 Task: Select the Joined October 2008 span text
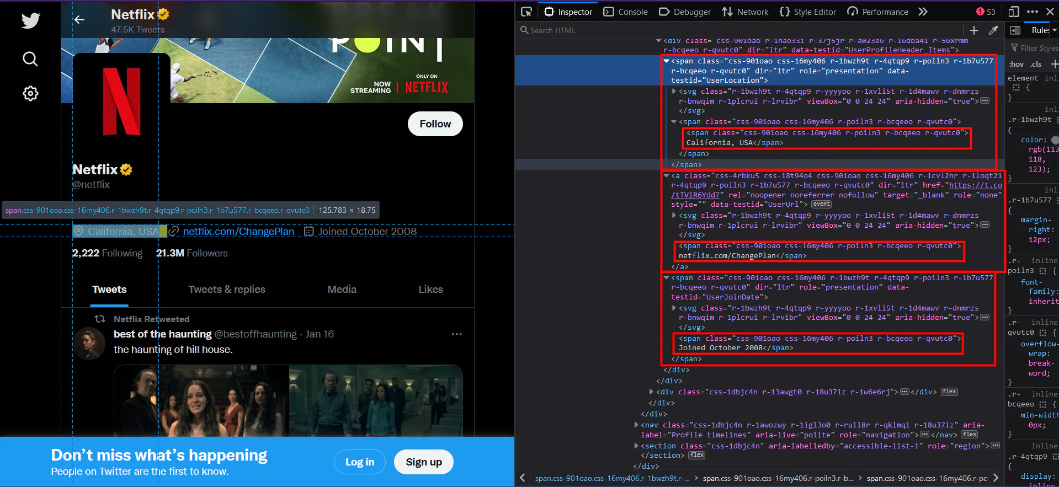[x=721, y=348]
